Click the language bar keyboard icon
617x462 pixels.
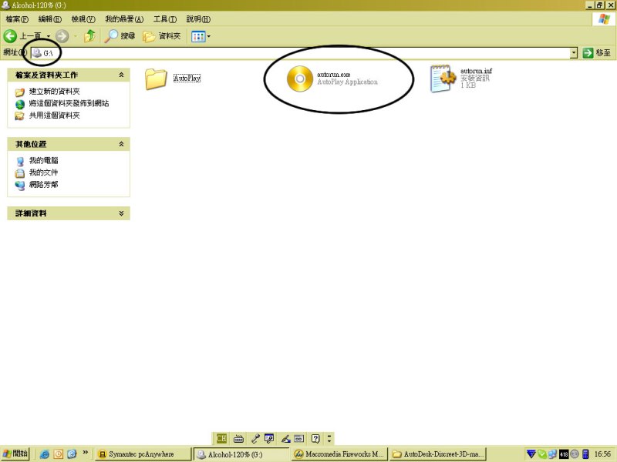click(x=238, y=438)
